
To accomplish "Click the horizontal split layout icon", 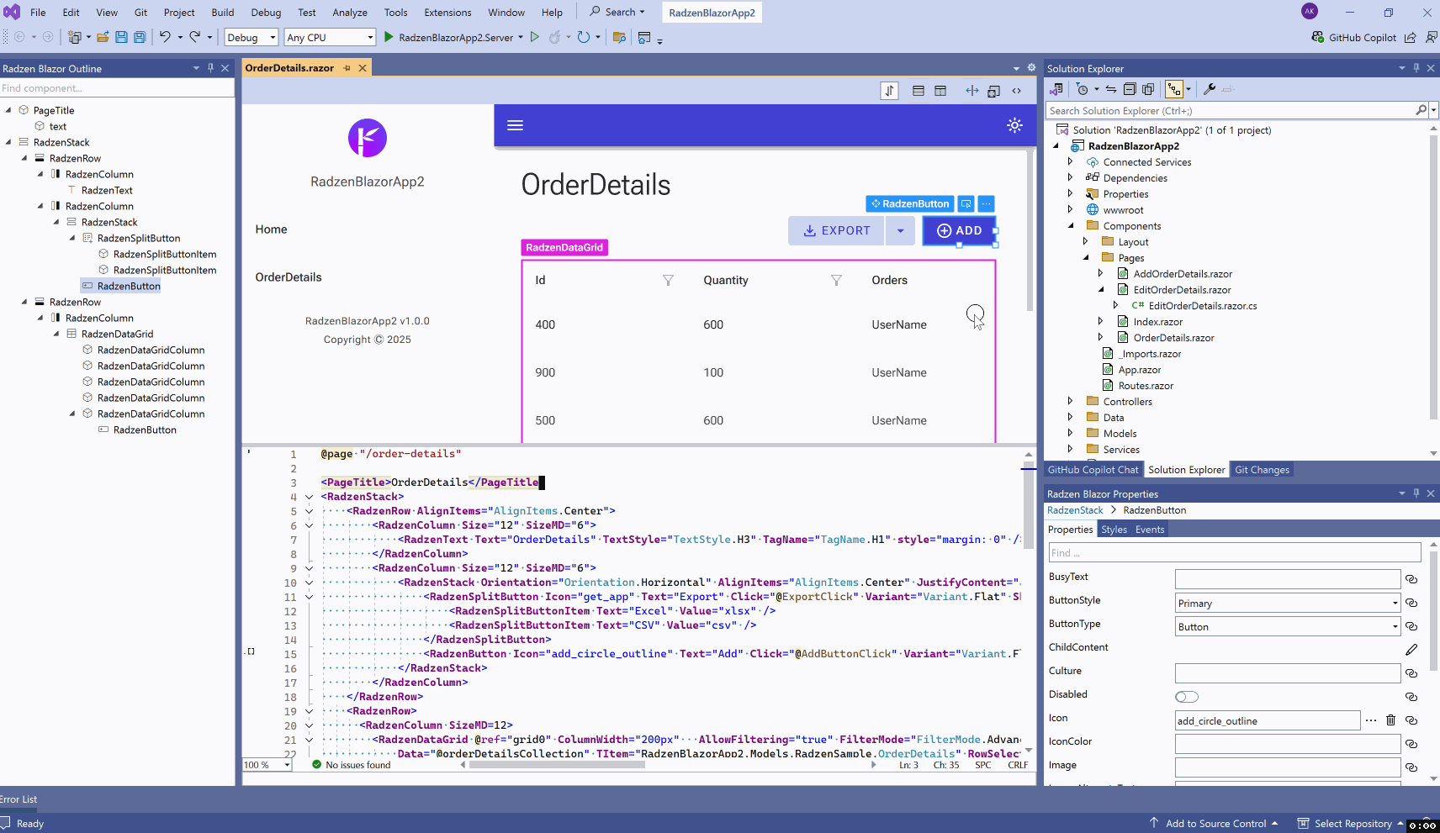I will (919, 91).
